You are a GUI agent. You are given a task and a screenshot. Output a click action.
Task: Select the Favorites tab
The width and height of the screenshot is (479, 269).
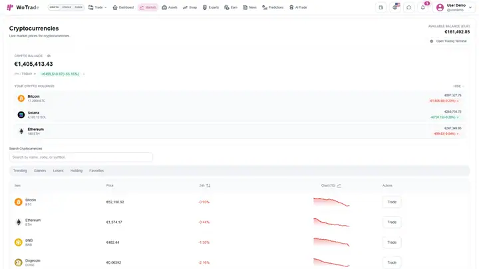click(x=96, y=171)
